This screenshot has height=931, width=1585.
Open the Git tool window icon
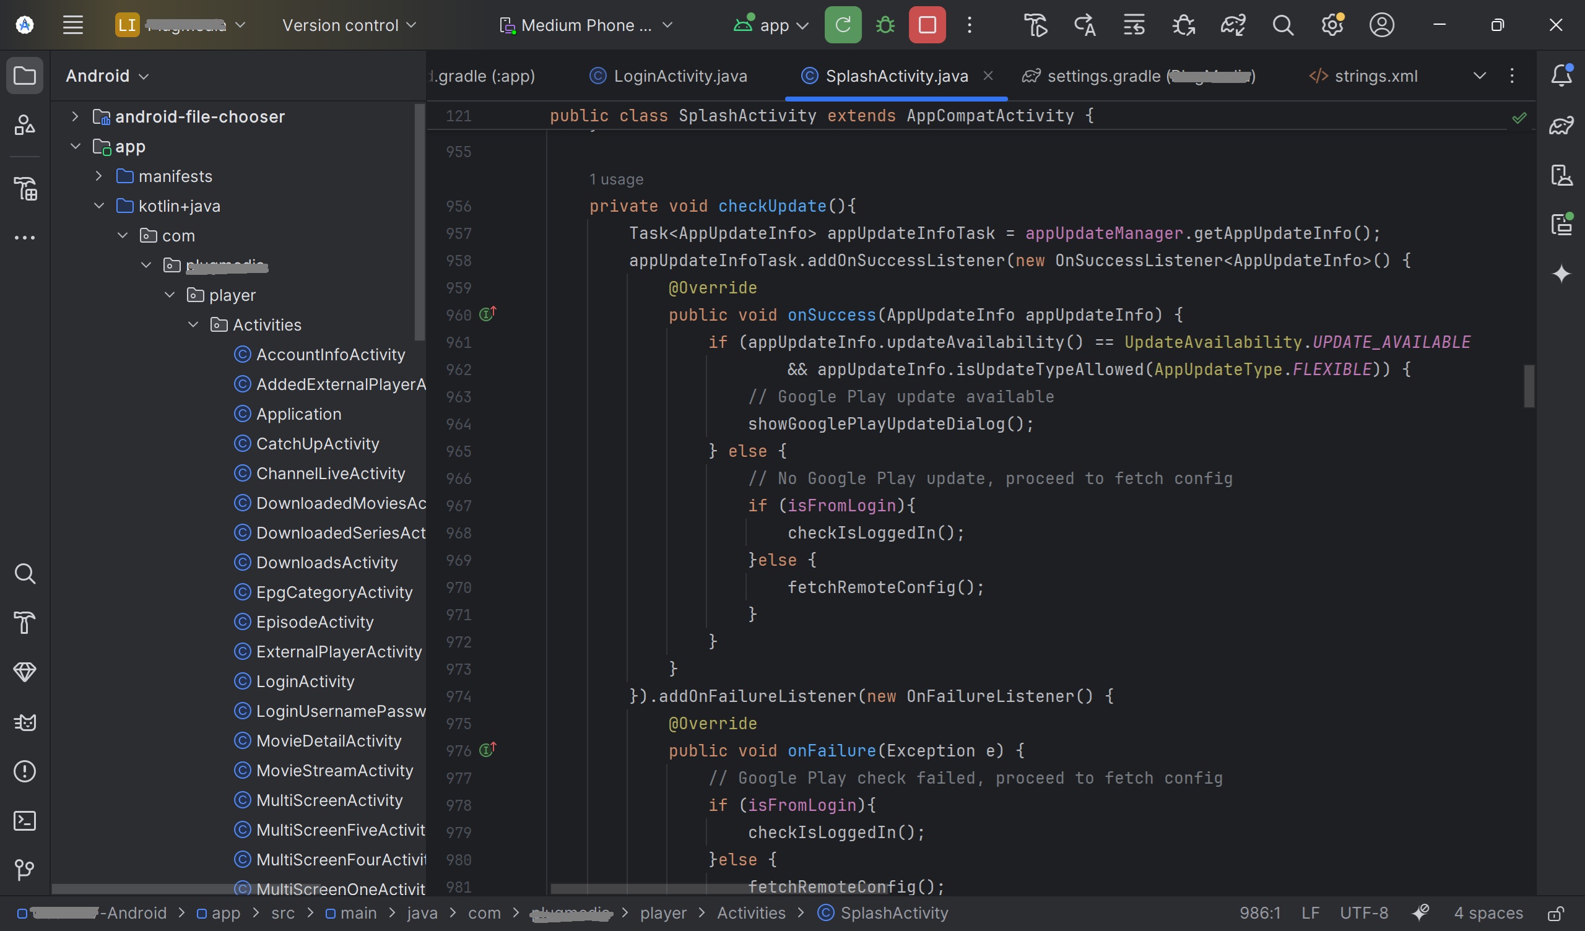coord(25,869)
